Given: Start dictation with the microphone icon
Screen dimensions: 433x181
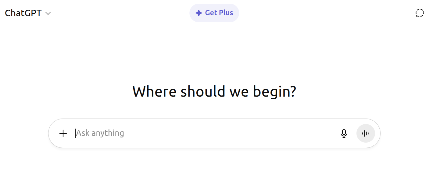Looking at the screenshot, I should point(344,133).
